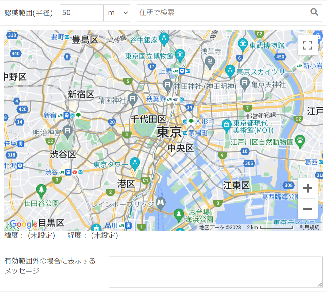Click the 明治神宮 shrine marker
This screenshot has width=327, height=292.
(x=67, y=132)
